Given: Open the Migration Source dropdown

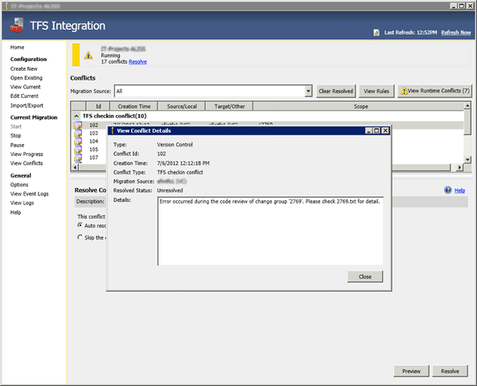Looking at the screenshot, I should tap(308, 91).
